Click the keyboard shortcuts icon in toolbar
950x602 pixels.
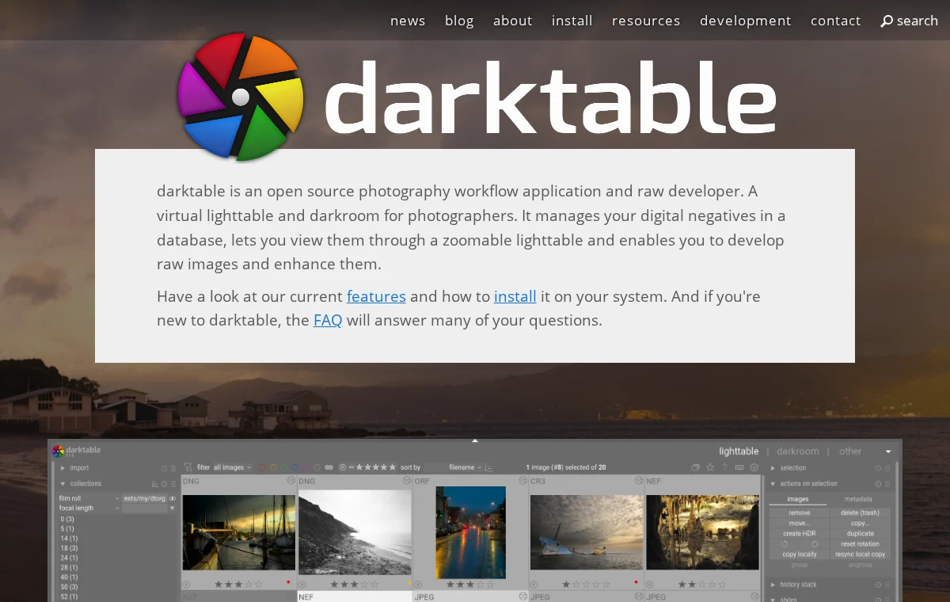tap(739, 467)
